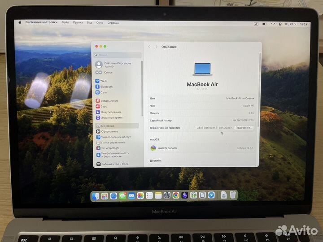
Task: Open the Справка menu
Action: pyautogui.click(x=113, y=23)
